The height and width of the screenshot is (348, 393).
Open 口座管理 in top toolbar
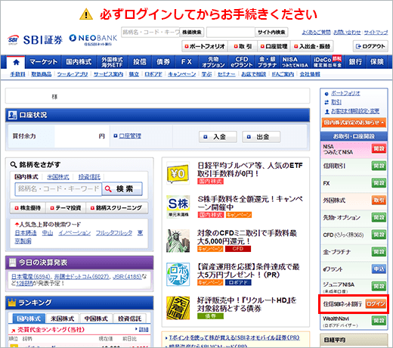pyautogui.click(x=274, y=46)
